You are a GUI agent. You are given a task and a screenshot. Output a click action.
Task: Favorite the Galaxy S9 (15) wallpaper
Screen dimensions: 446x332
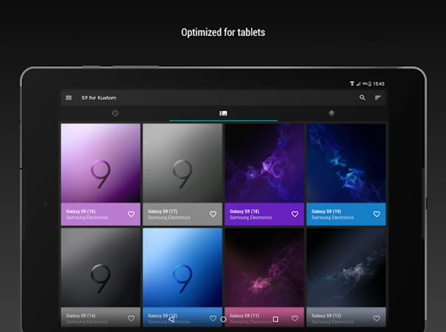(213, 318)
